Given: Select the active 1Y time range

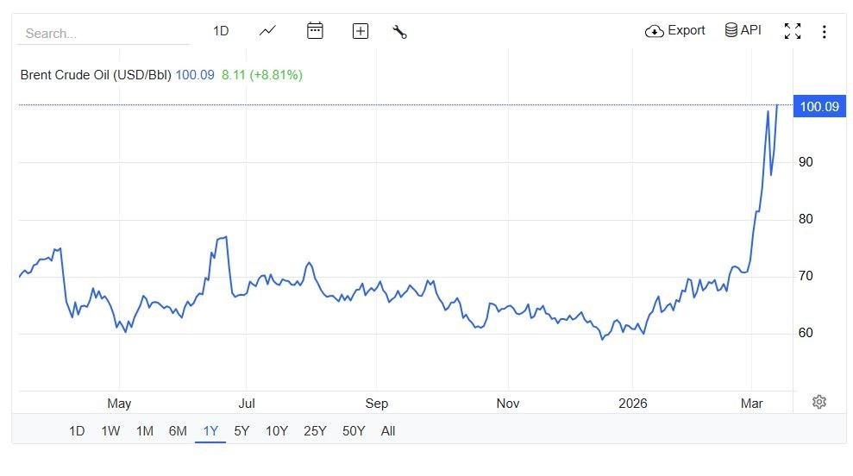Looking at the screenshot, I should click(210, 431).
